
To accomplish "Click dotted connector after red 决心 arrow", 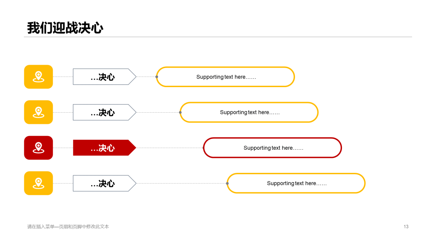I will [x=170, y=148].
